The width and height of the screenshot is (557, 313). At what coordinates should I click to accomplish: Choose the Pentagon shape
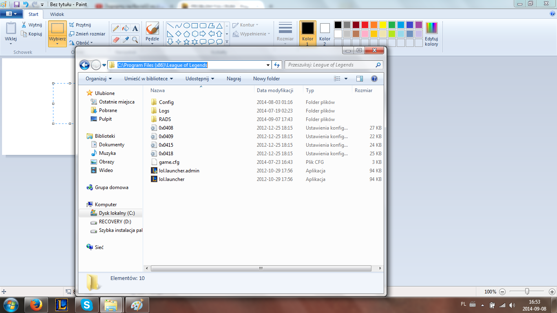point(186,34)
